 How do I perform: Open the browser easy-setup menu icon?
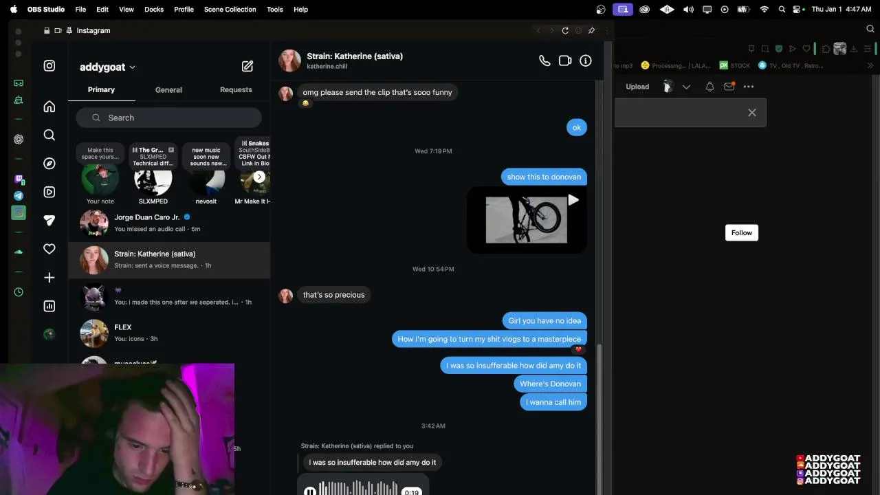click(868, 49)
